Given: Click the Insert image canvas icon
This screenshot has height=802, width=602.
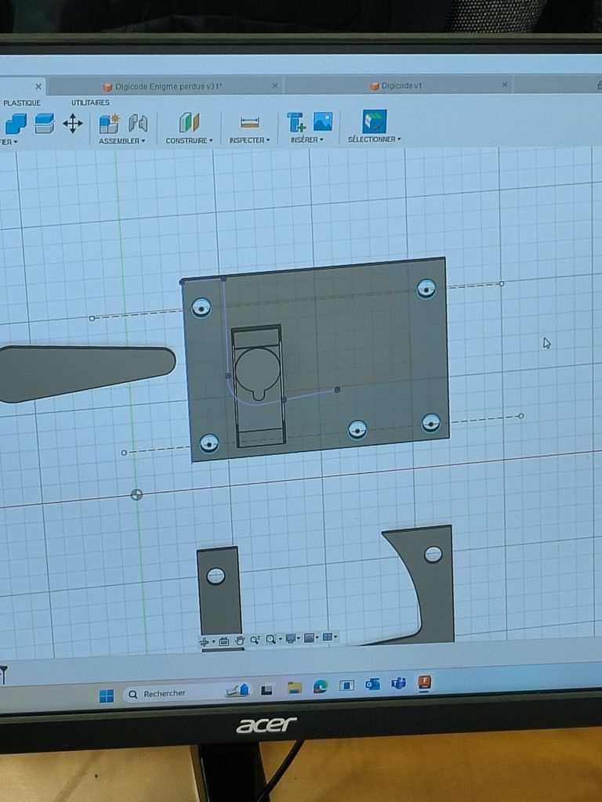Looking at the screenshot, I should click(322, 121).
